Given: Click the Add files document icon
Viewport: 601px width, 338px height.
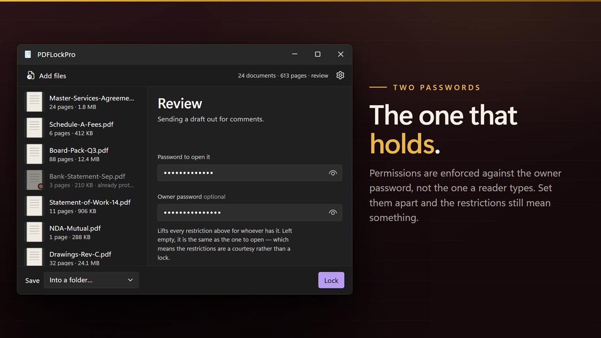Looking at the screenshot, I should (x=31, y=76).
